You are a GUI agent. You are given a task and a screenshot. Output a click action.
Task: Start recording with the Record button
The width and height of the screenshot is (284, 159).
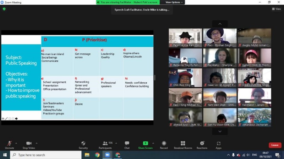point(164,145)
